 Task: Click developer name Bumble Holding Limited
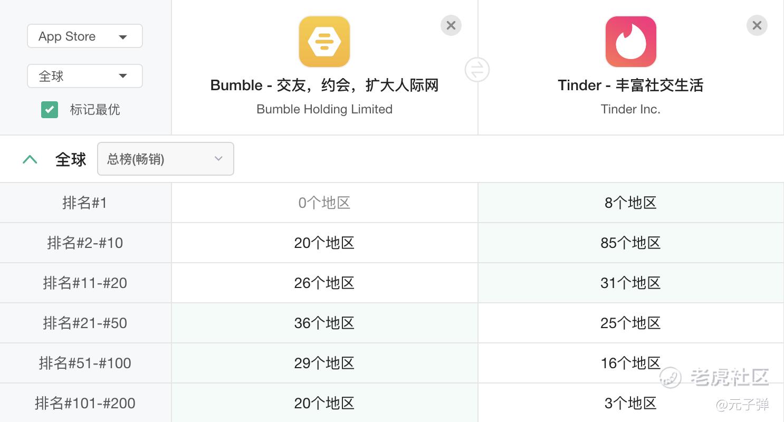pyautogui.click(x=324, y=109)
